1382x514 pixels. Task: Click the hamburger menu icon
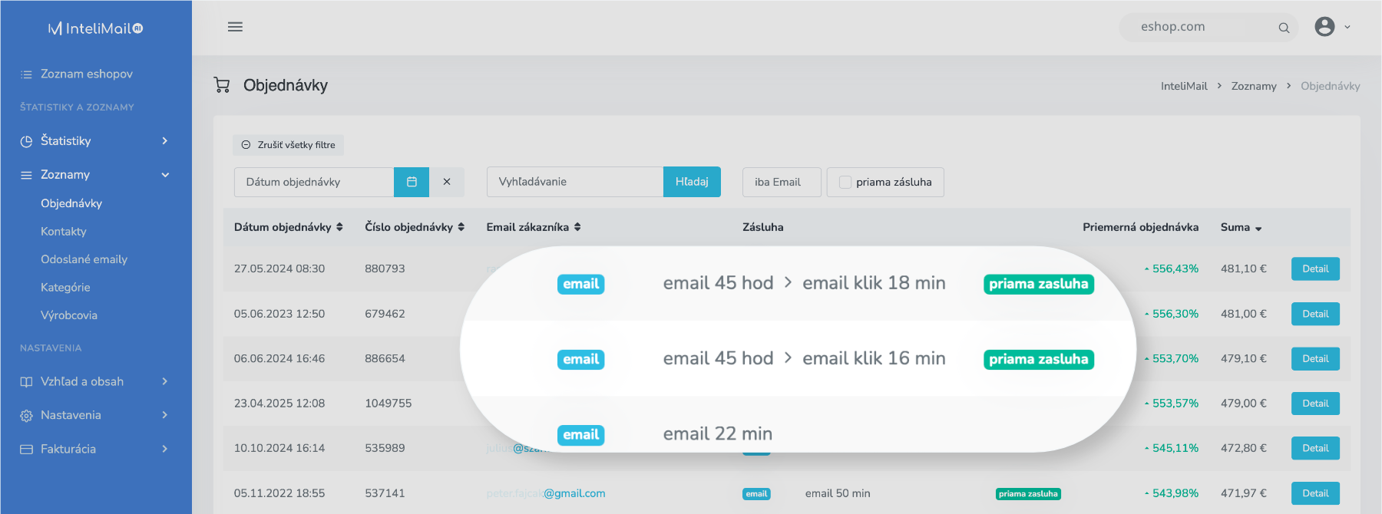tap(235, 27)
